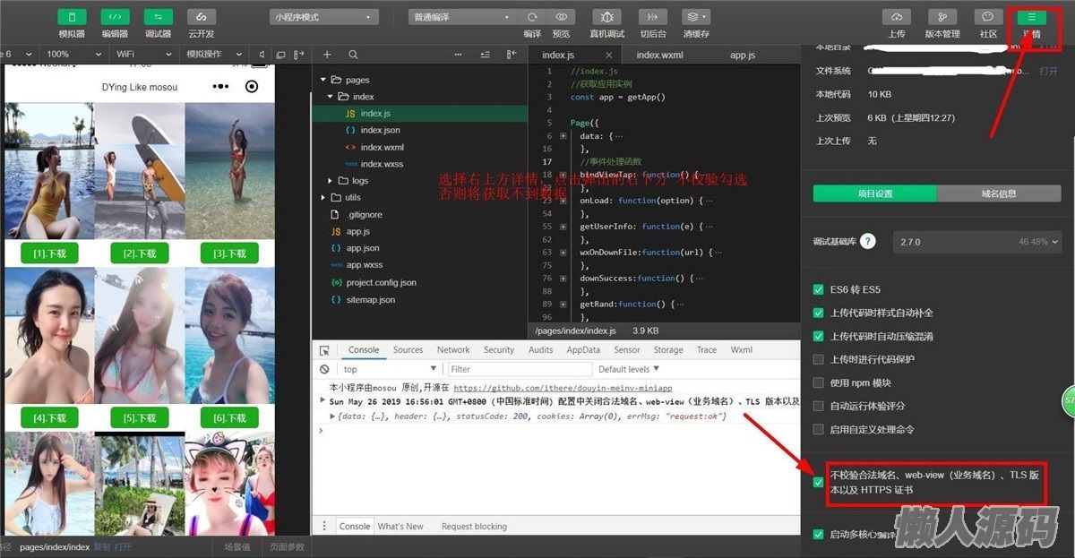Image resolution: width=1075 pixels, height=558 pixels.
Task: Open the 模拟器 simulator toolbar icon
Action: [72, 17]
